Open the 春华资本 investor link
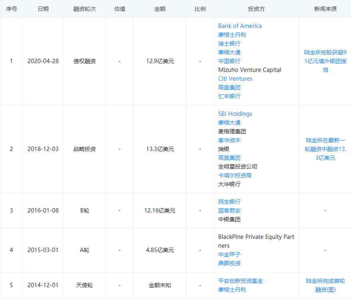The image size is (351, 300). pyautogui.click(x=229, y=140)
